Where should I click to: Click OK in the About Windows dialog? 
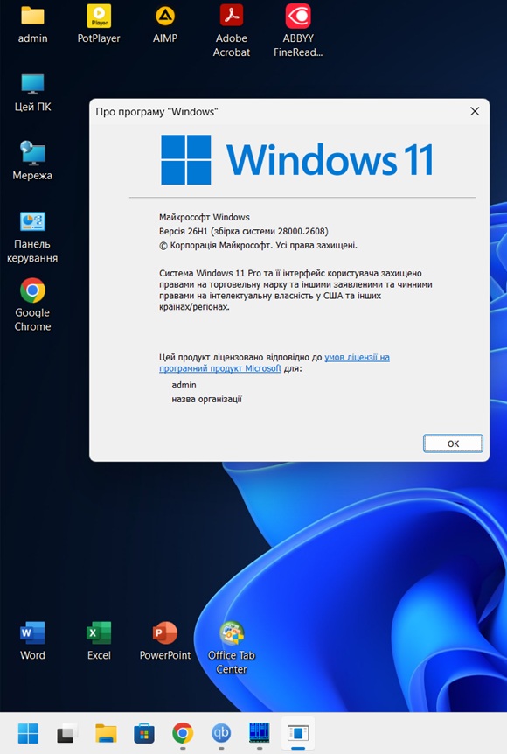(453, 443)
